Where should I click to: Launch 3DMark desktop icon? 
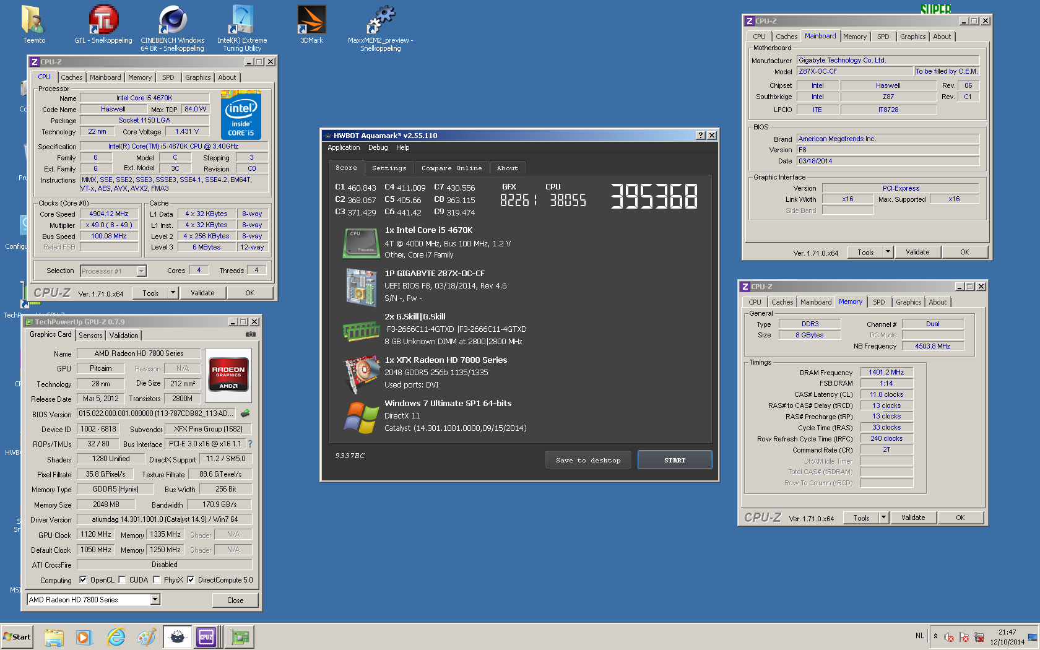[311, 25]
